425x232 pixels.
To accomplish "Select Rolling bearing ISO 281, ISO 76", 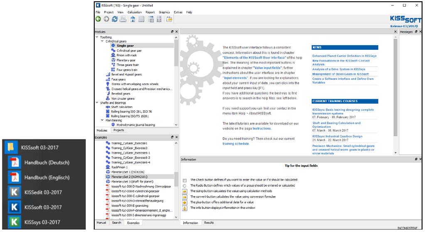I will (x=131, y=112).
